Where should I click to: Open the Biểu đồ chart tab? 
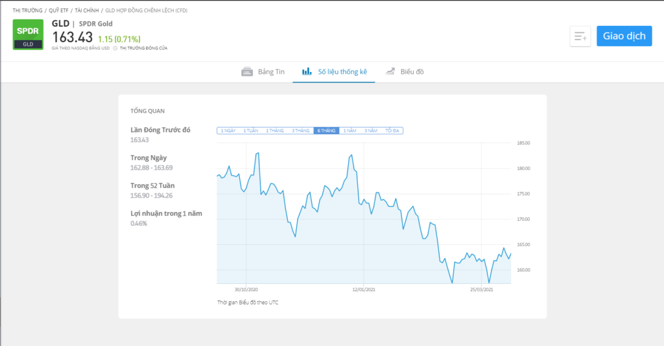[405, 72]
